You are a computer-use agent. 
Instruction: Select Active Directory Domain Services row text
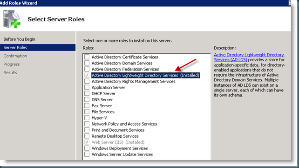tap(122, 63)
